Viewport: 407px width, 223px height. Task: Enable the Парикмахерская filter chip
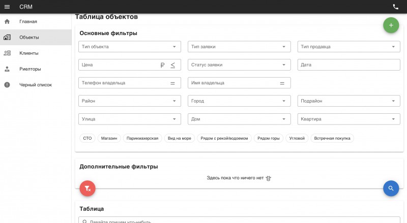142,138
